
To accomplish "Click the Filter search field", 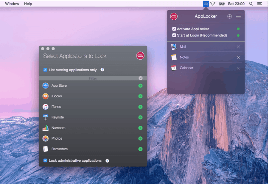I will [93, 78].
